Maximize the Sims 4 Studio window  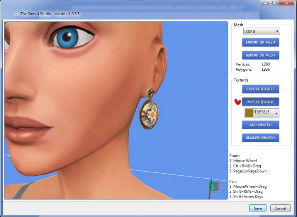coord(275,3)
